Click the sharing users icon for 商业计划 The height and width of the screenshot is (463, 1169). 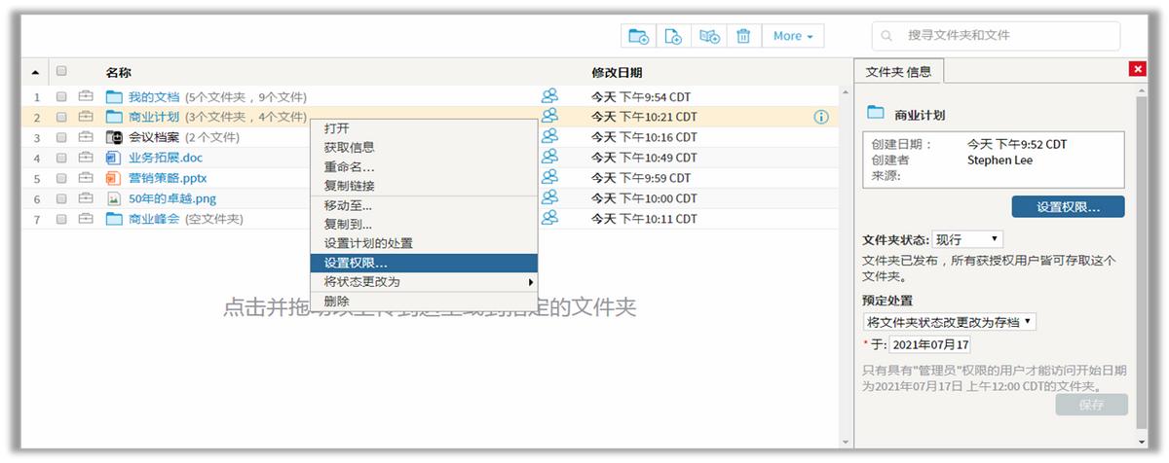click(549, 116)
